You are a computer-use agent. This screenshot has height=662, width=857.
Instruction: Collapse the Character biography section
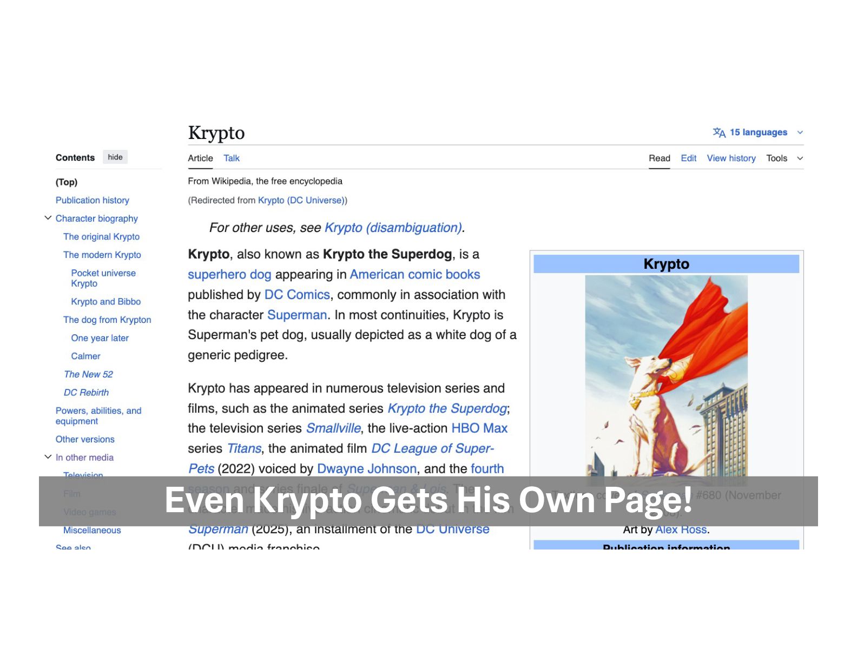pyautogui.click(x=48, y=218)
